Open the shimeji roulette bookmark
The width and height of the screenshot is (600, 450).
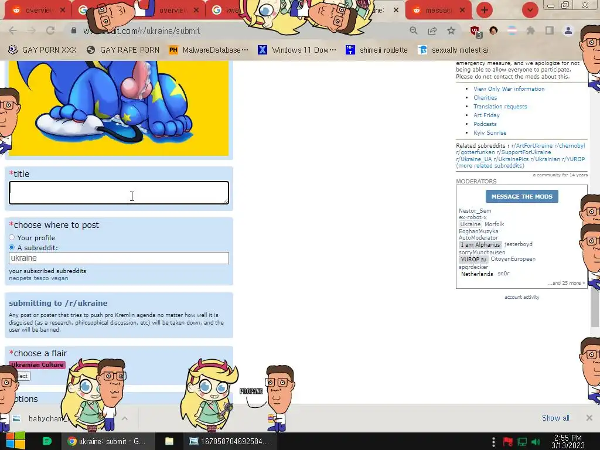pyautogui.click(x=377, y=50)
